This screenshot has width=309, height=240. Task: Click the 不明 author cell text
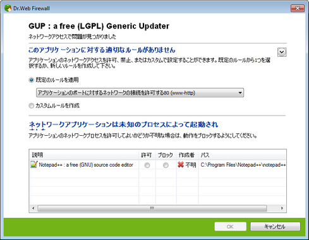(x=191, y=165)
